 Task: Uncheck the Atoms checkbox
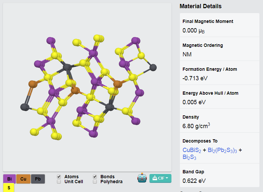[59, 177]
